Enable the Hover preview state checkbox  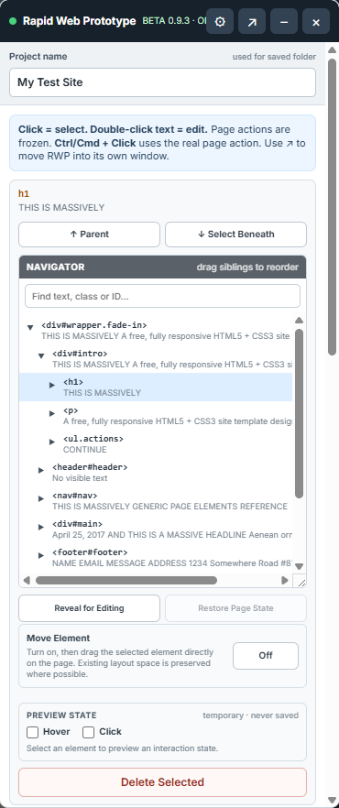click(x=32, y=732)
